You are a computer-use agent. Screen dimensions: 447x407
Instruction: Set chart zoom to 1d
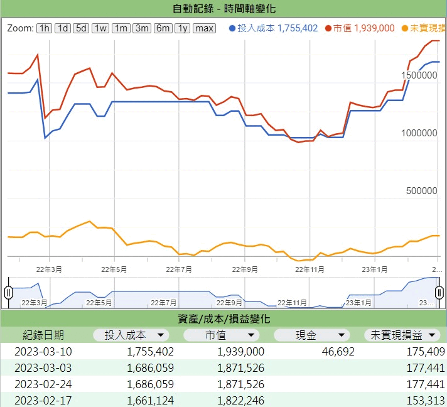(63, 28)
